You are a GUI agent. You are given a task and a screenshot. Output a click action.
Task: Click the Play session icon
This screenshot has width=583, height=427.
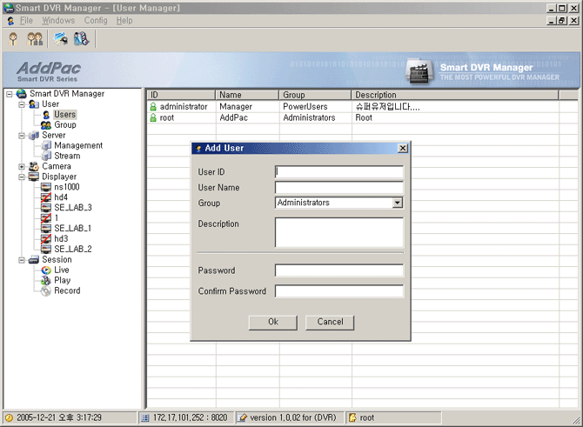(x=46, y=280)
